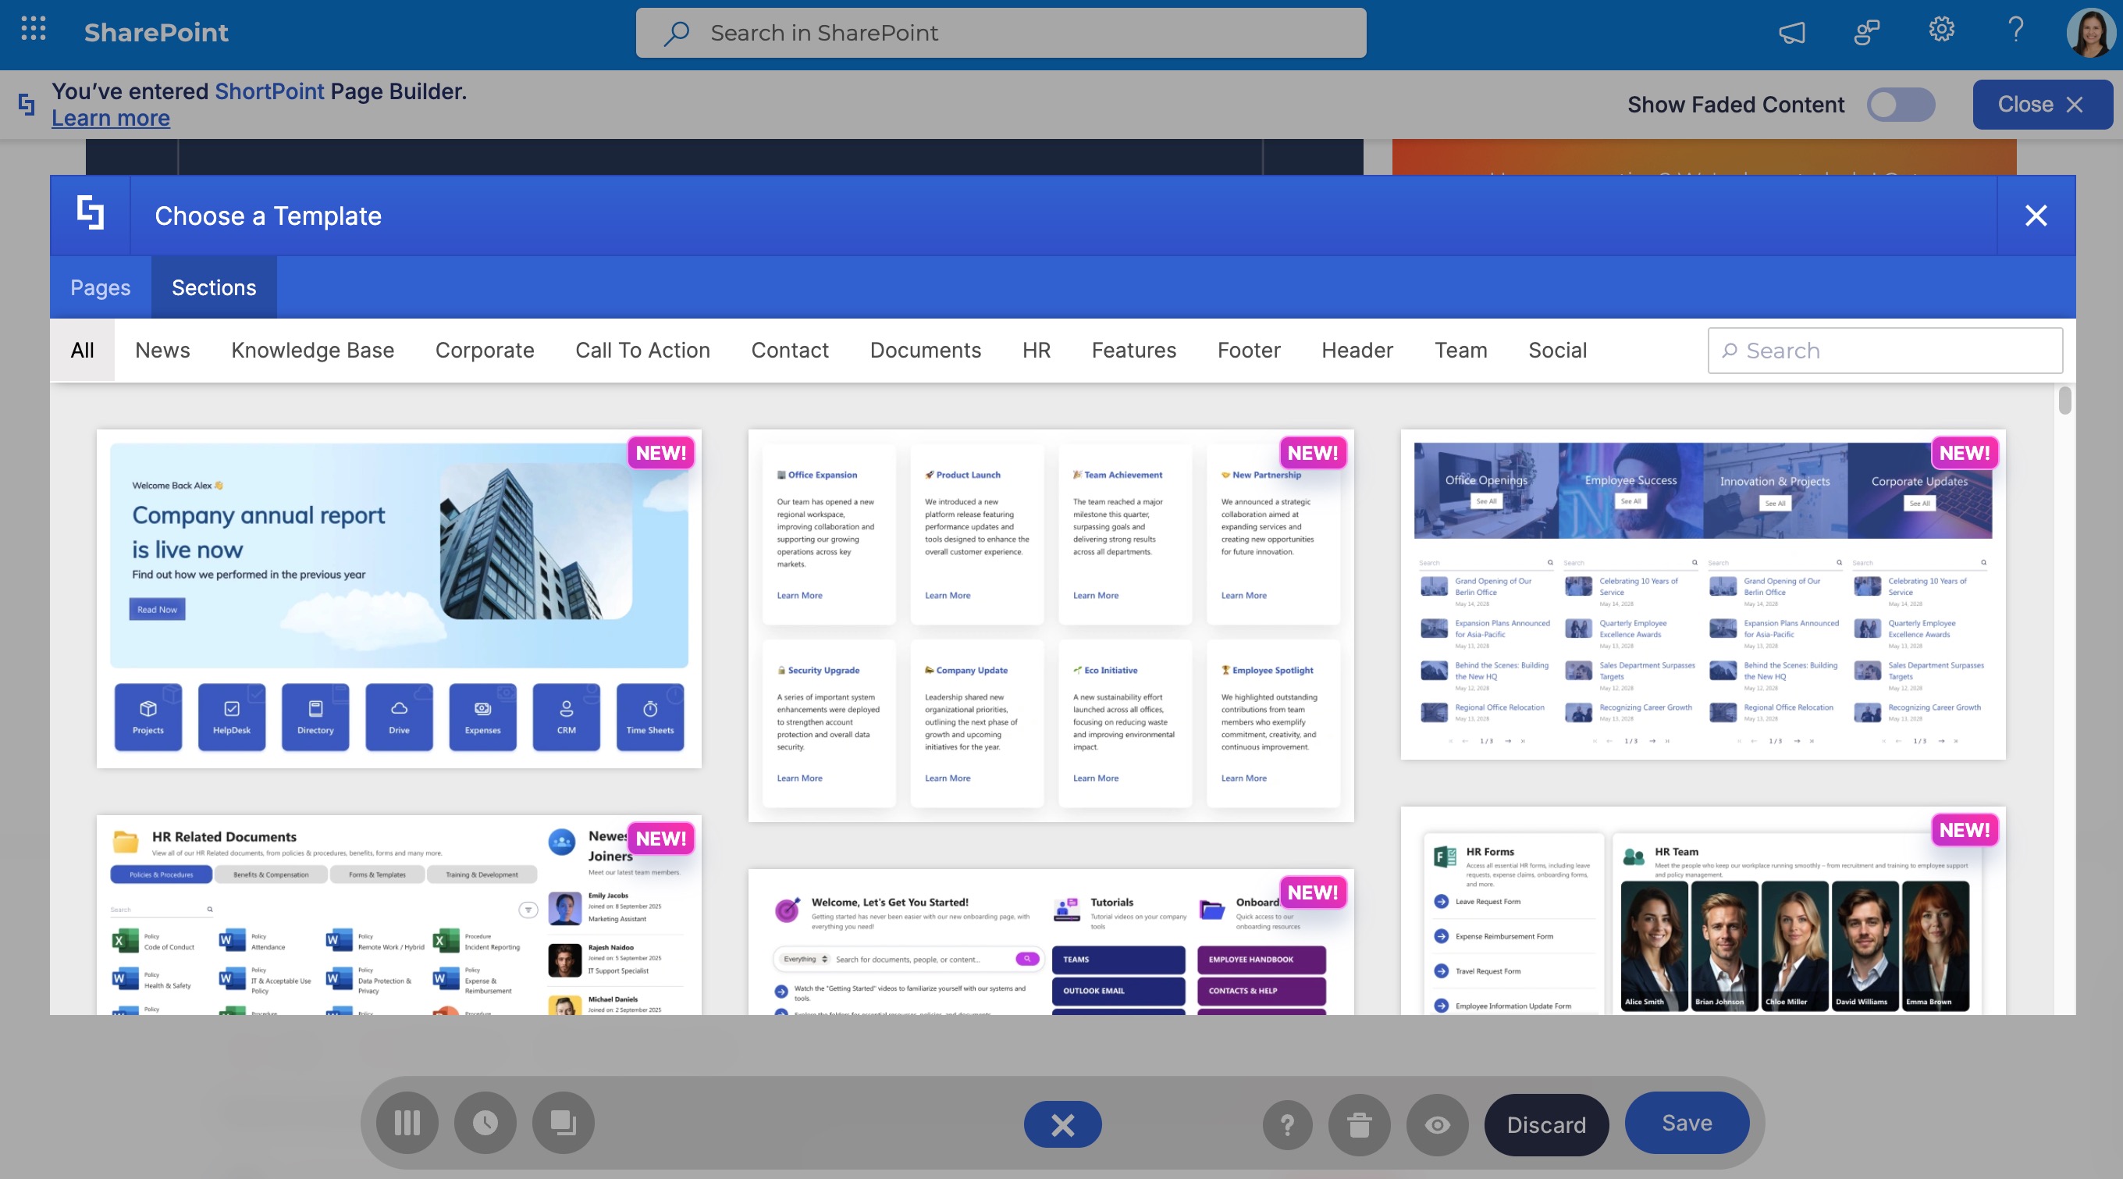2123x1179 pixels.
Task: Click inside the template Search field
Action: [1885, 350]
